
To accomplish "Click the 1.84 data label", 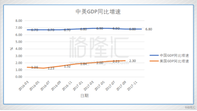I will coord(83,64).
